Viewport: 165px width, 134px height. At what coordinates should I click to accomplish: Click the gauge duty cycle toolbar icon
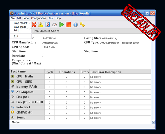[x=54, y=25]
